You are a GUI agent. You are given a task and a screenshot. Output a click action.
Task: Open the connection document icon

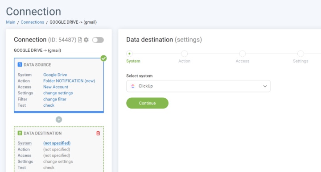(80, 40)
